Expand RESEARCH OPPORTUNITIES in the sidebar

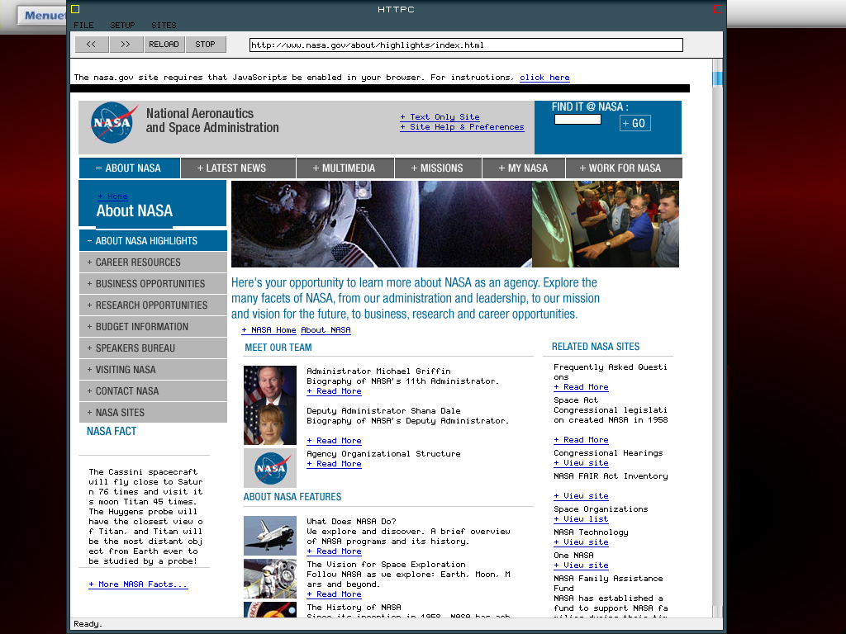point(153,305)
